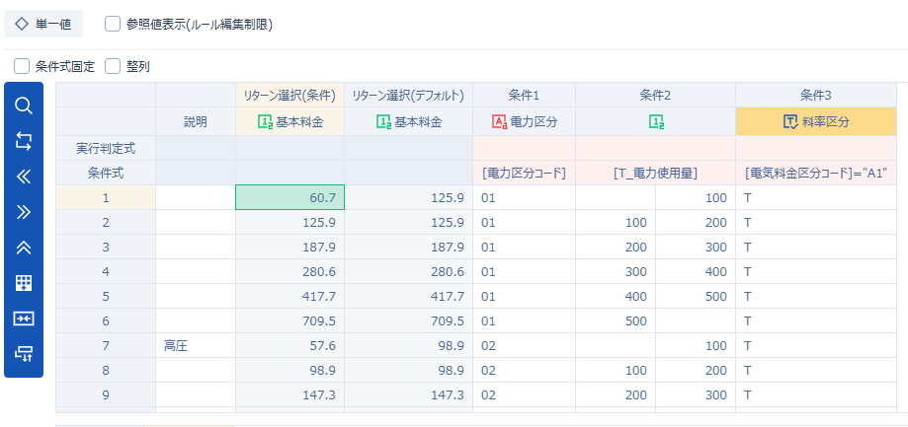Click the double right chevron icon
This screenshot has width=908, height=427.
24,212
